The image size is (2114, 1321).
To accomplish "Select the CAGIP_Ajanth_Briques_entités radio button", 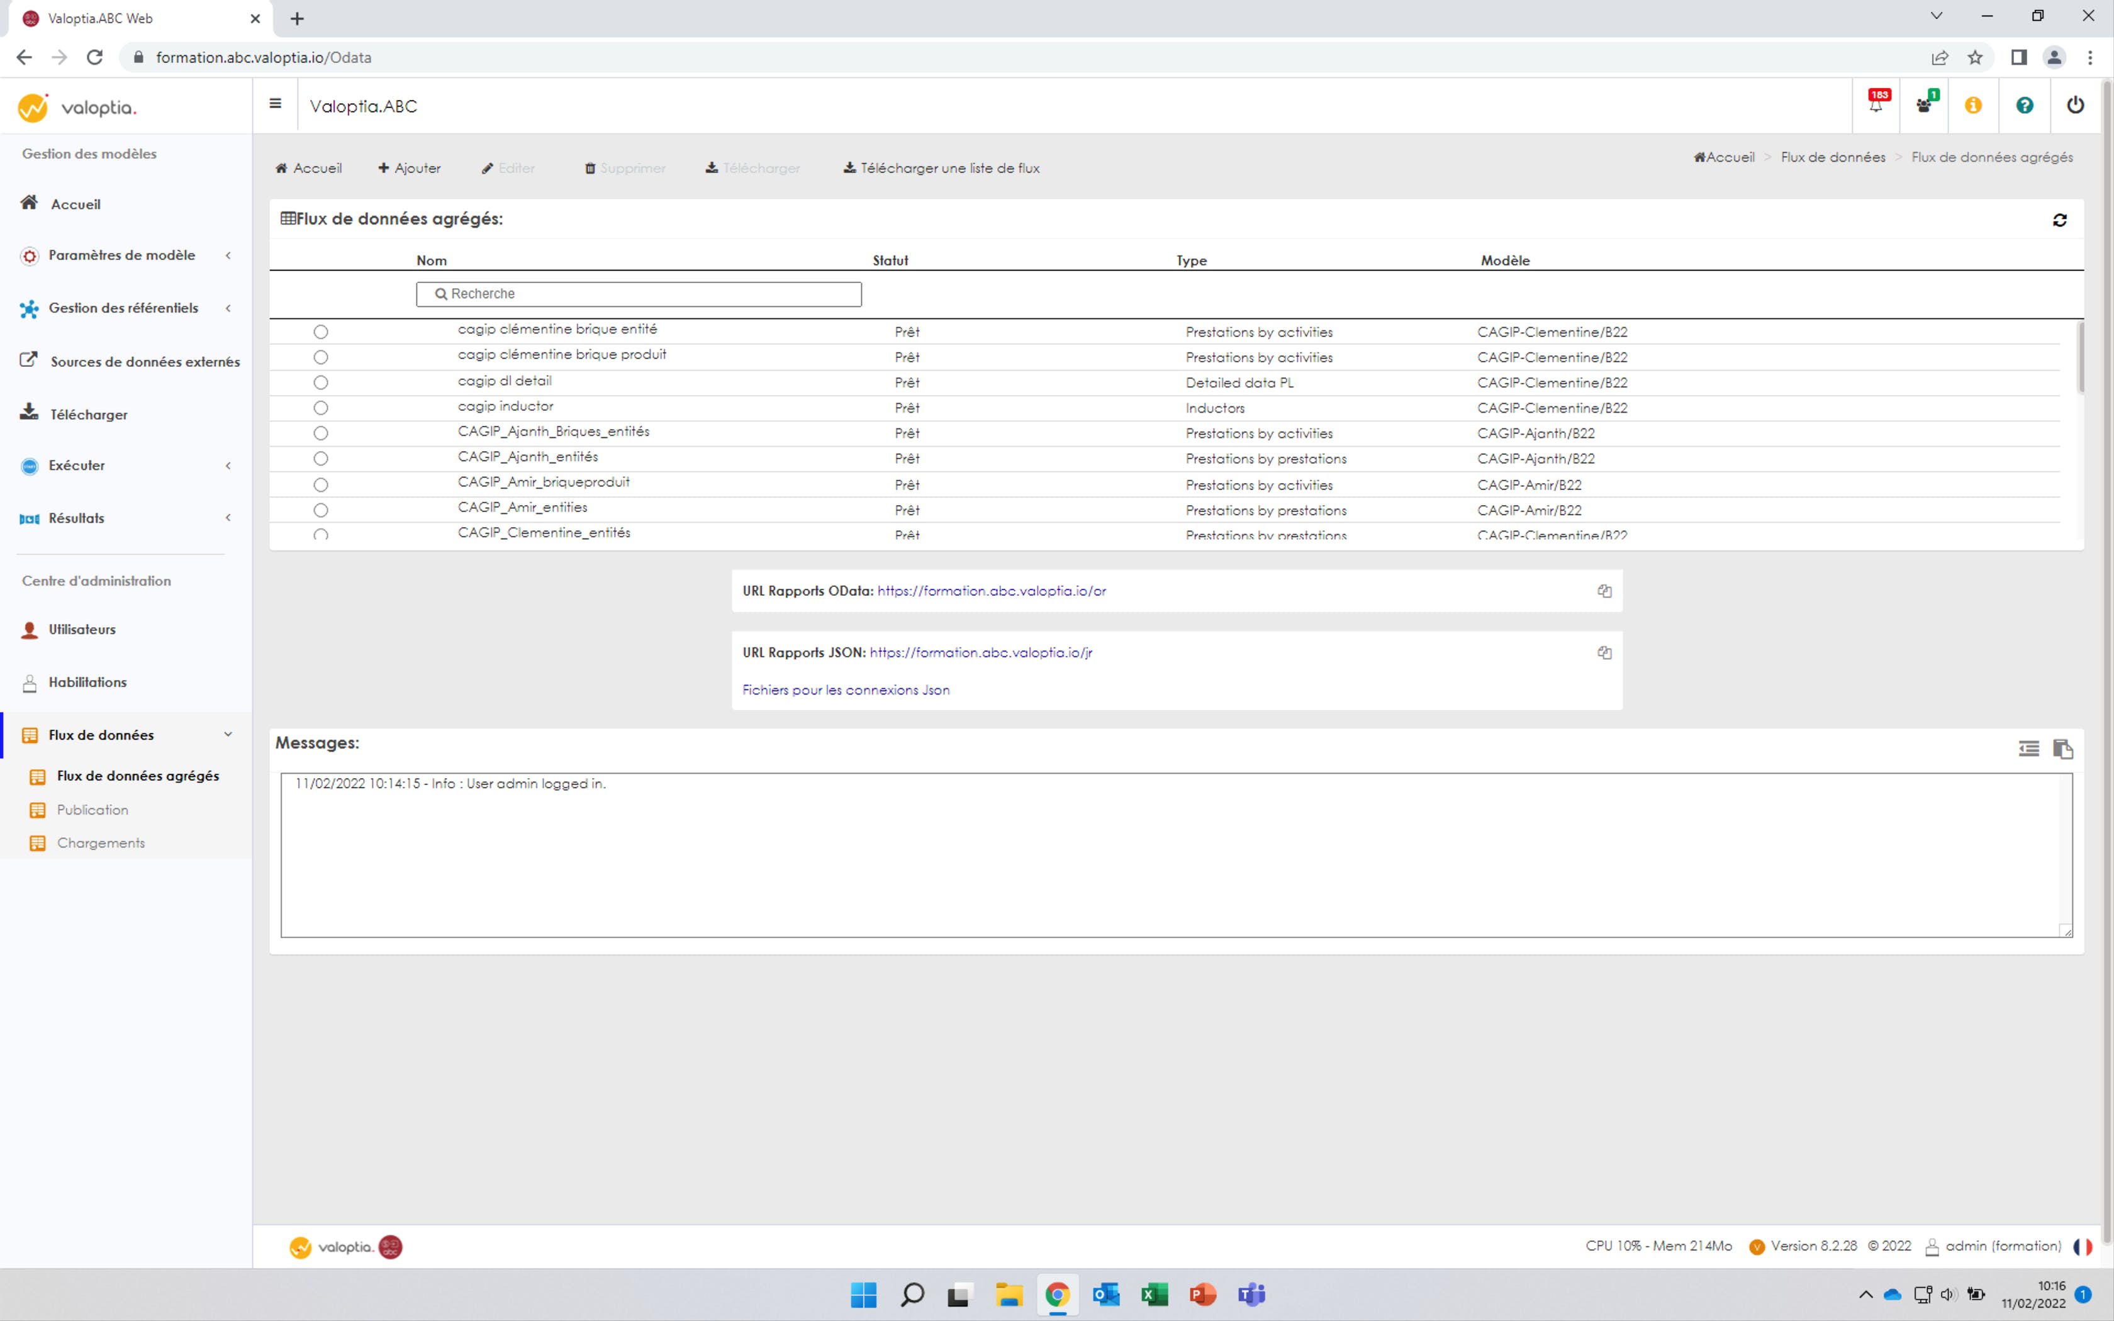I will (x=321, y=433).
